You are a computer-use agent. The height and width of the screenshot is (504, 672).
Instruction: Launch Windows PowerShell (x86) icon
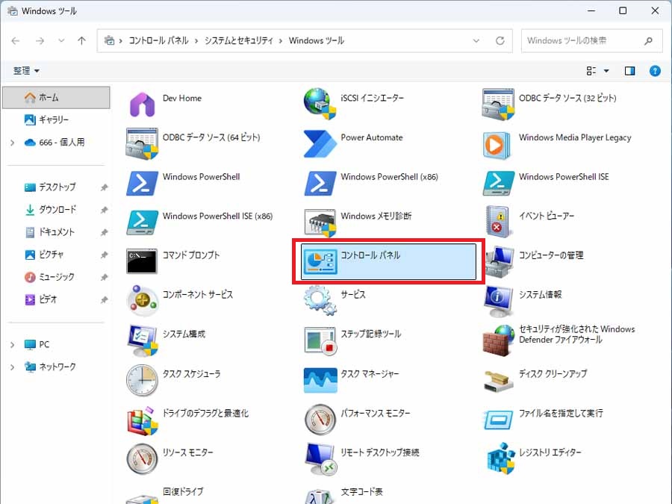tap(320, 183)
